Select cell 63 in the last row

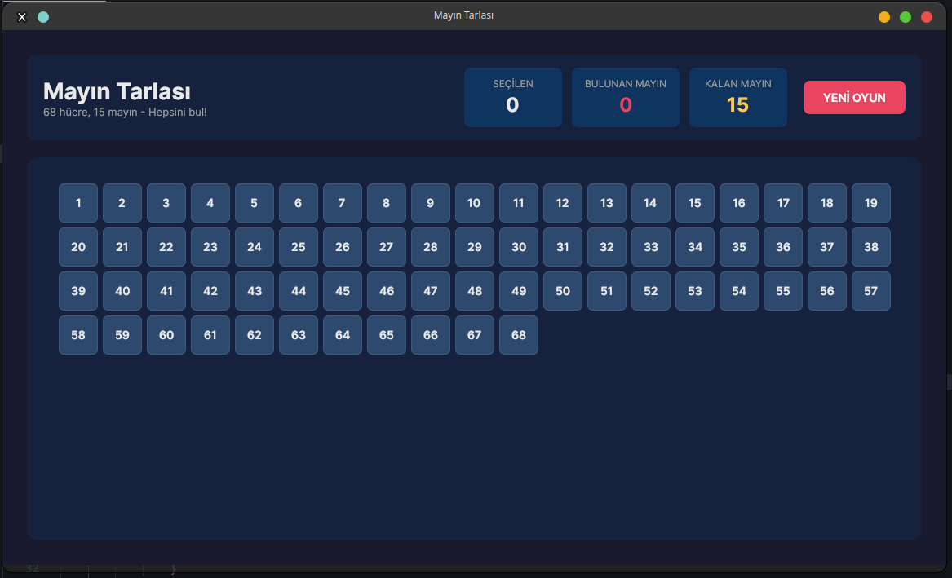298,335
